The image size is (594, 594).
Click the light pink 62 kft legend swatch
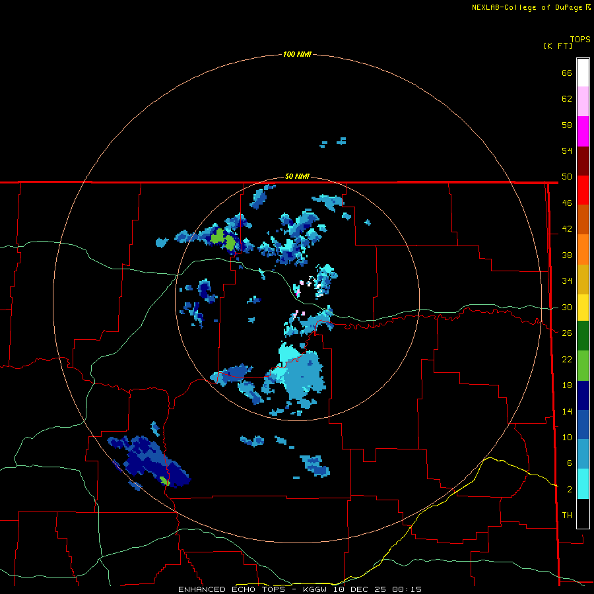(x=583, y=101)
